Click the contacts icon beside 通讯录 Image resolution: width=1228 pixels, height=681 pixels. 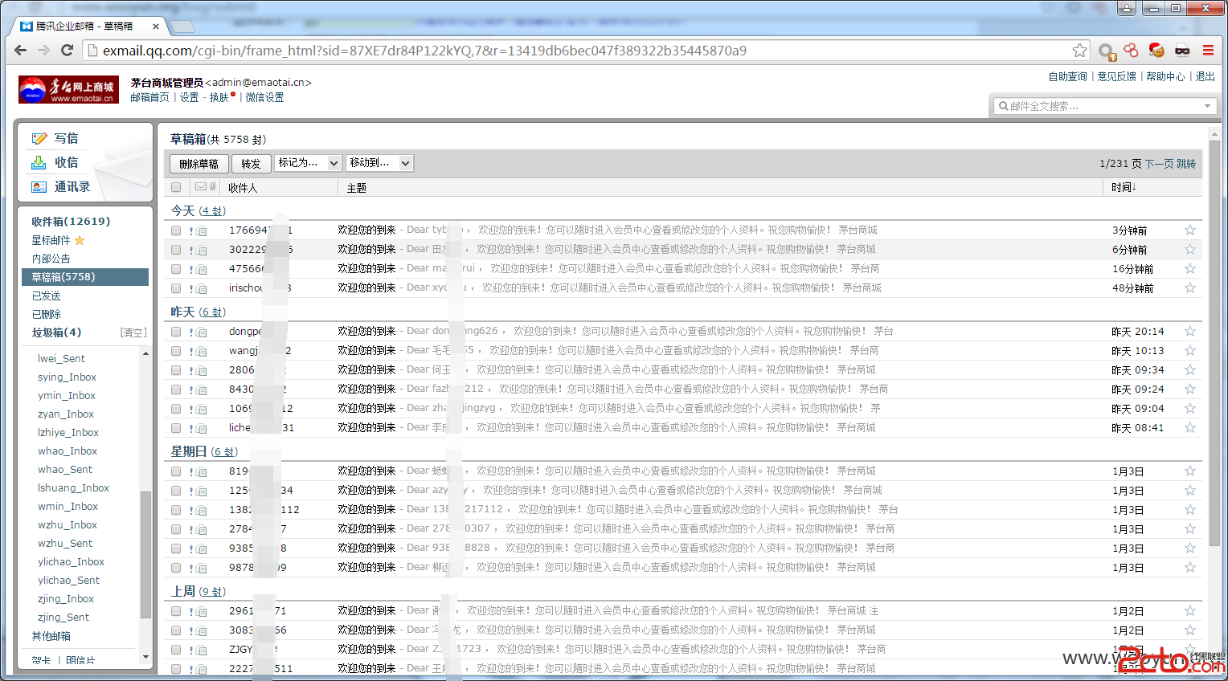39,186
